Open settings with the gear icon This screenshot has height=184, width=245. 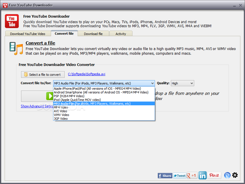pos(235,175)
